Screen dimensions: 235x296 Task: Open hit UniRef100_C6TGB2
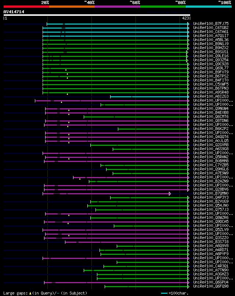(x=211, y=28)
